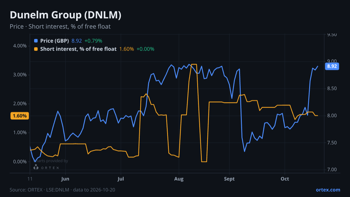Click the orange 1.60% short interest badge

20,116
